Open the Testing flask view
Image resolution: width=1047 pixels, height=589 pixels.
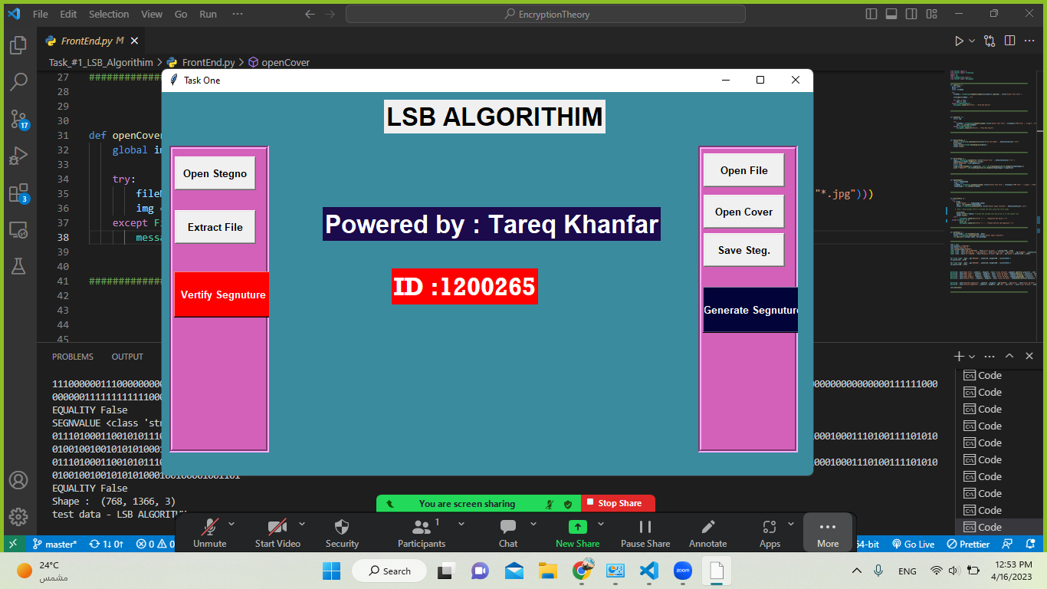click(18, 266)
